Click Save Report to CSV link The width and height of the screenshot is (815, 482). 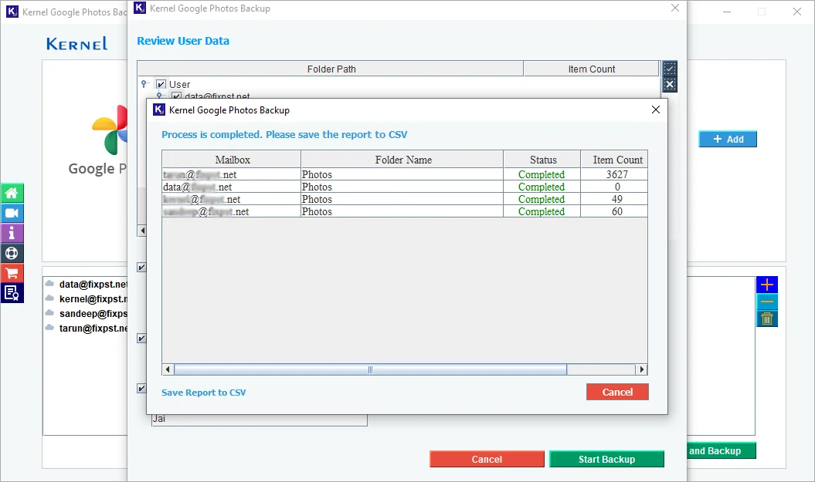click(204, 393)
